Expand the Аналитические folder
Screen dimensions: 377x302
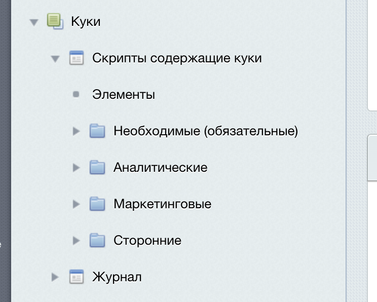click(77, 168)
